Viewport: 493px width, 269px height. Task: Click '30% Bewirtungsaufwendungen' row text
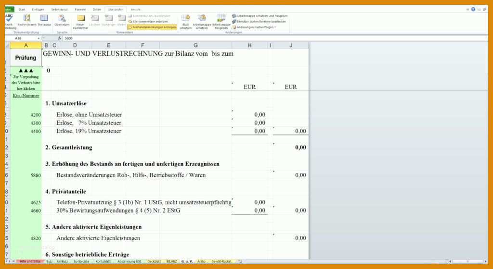(x=118, y=211)
